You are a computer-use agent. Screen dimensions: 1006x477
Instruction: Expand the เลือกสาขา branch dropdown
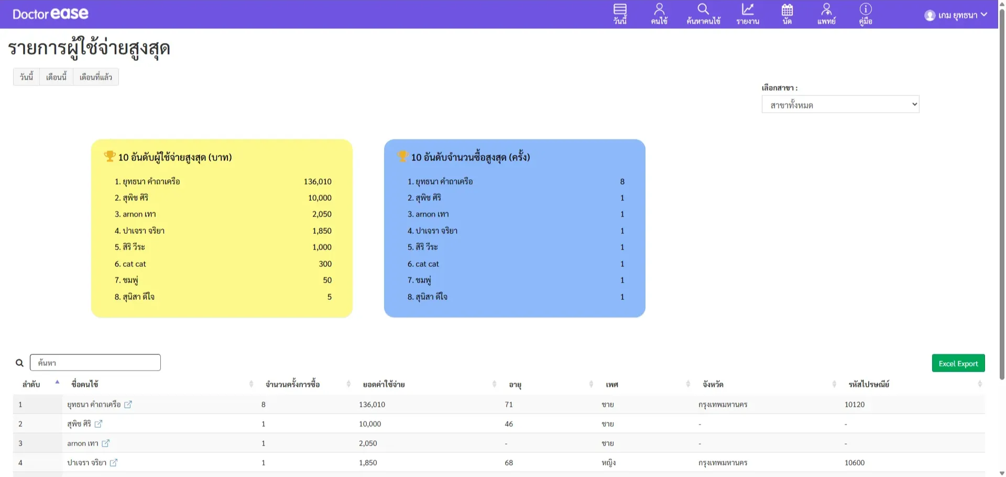tap(840, 104)
